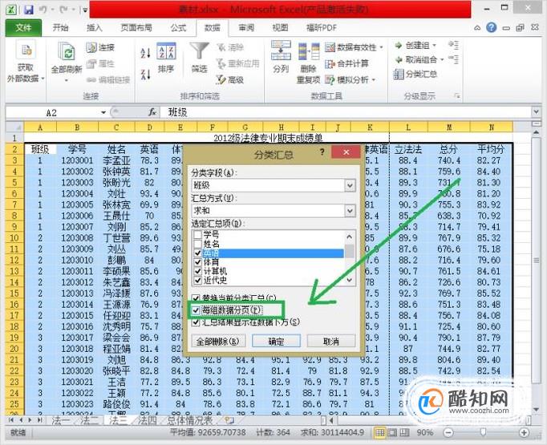This screenshot has height=445, width=547.
Task: Click the Name Box showing A2
Action: (x=51, y=112)
